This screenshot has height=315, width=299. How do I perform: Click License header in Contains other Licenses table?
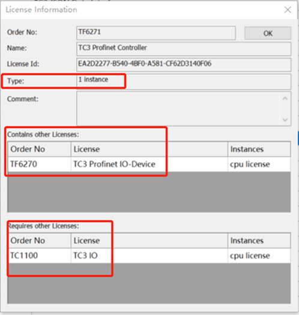tap(149, 149)
